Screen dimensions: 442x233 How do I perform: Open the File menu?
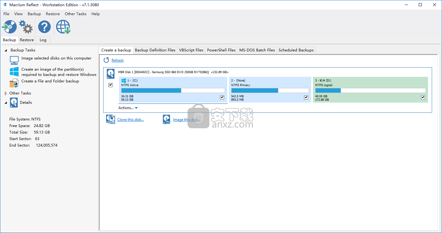pos(6,14)
